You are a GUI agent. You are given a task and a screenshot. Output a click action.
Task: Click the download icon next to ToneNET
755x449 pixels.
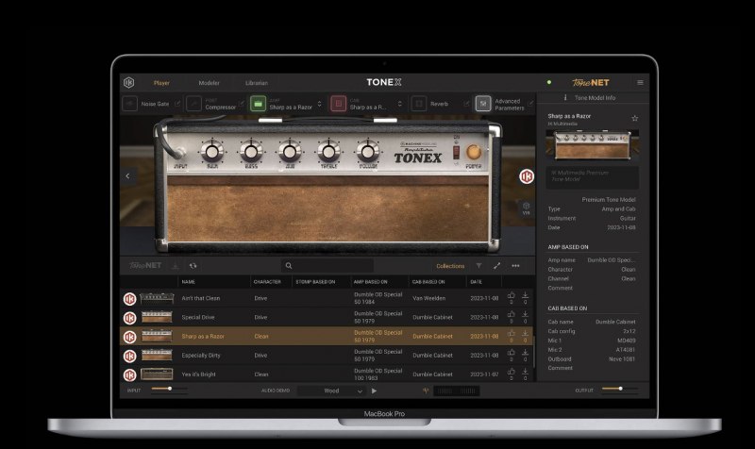point(176,266)
